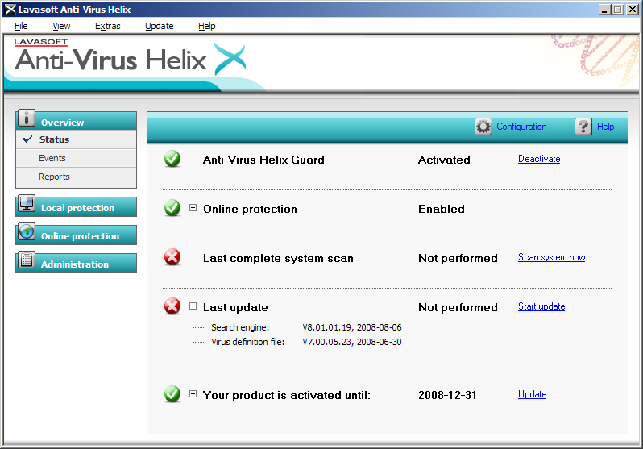Image resolution: width=643 pixels, height=449 pixels.
Task: Open the Administration section
Action: click(77, 263)
